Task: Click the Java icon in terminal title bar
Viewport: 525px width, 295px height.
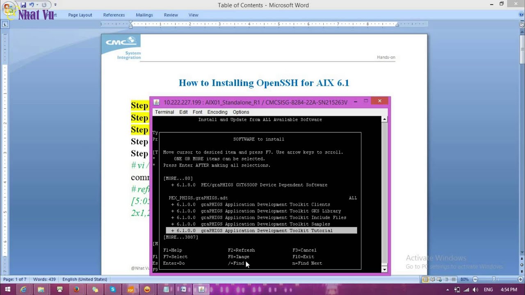Action: pyautogui.click(x=156, y=102)
